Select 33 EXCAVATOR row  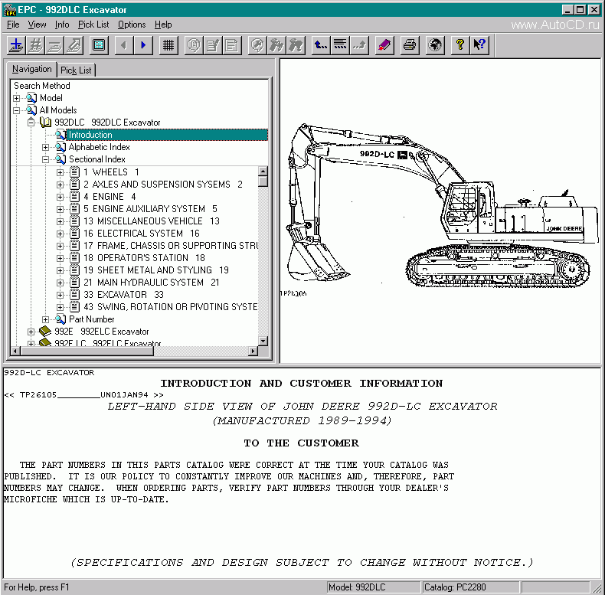tap(123, 295)
